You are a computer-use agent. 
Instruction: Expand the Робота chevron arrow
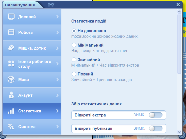coord(57,32)
